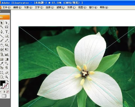Choose the Warp tool
Image resolution: width=135 pixels, height=107 pixels.
[2, 49]
